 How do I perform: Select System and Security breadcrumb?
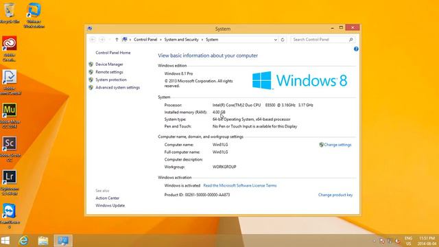(181, 40)
